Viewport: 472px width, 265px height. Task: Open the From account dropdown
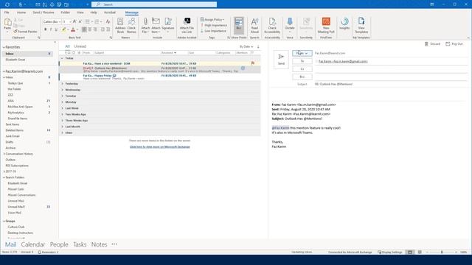(302, 53)
